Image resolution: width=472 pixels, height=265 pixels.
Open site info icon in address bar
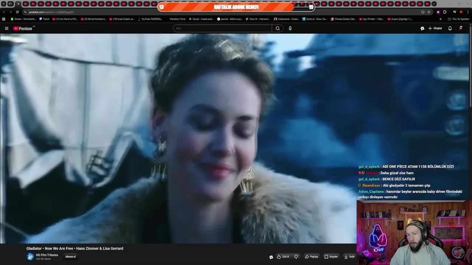25,12
